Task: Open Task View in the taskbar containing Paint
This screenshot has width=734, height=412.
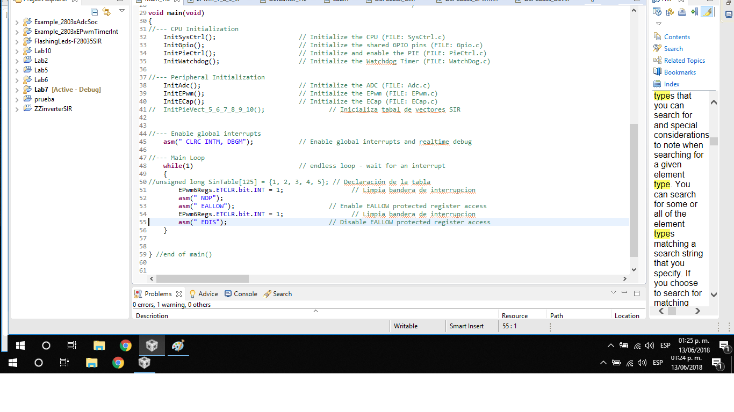Action: click(x=72, y=345)
